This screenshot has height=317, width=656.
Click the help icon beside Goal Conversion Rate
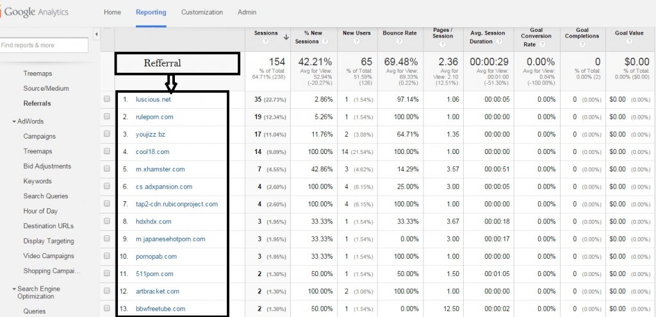point(542,44)
